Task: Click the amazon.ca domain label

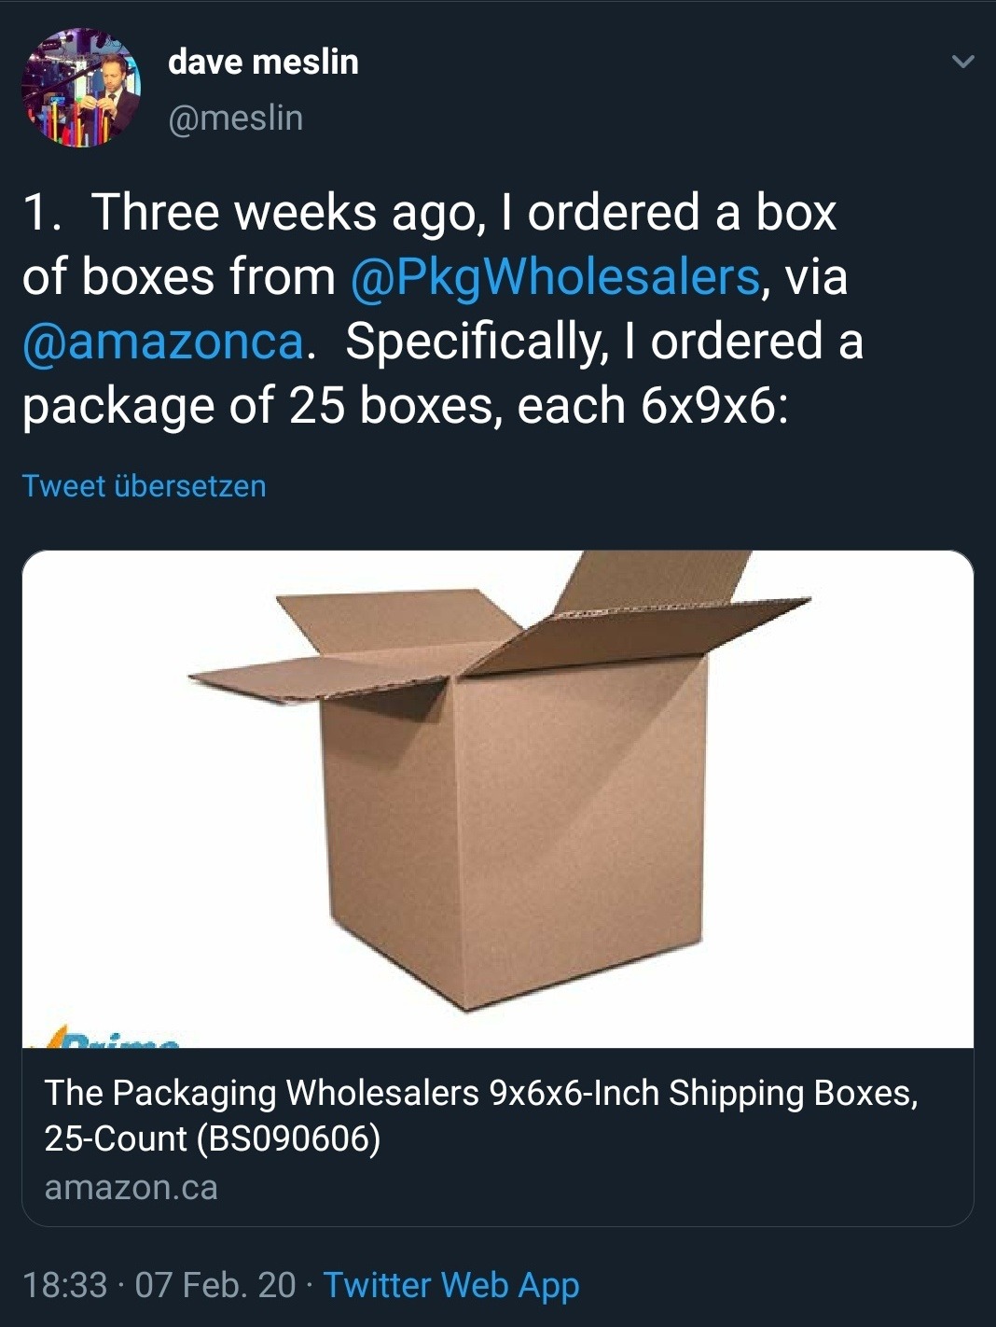Action: (x=131, y=1188)
